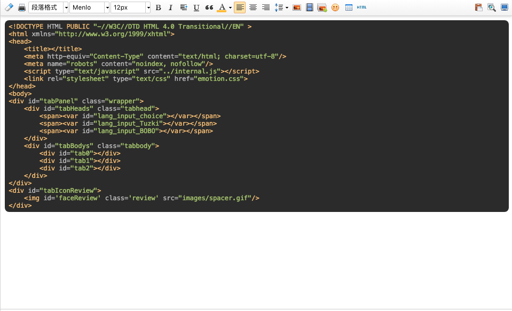Click the faceReview img line
Image resolution: width=512 pixels, height=311 pixels.
141,198
